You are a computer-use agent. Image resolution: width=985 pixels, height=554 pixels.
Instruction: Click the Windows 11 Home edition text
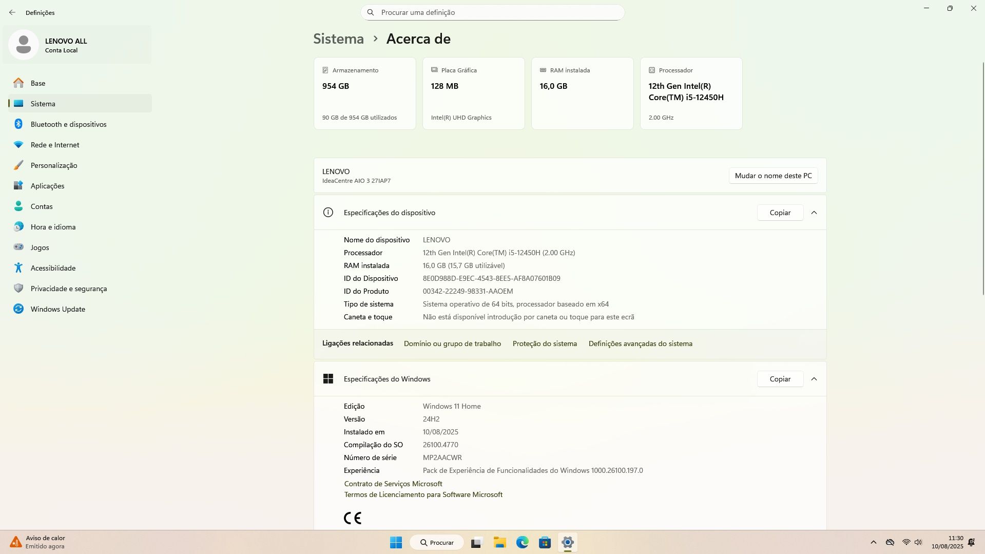pos(452,406)
